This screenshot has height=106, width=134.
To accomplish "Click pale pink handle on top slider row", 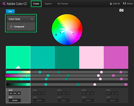I will (101, 72).
